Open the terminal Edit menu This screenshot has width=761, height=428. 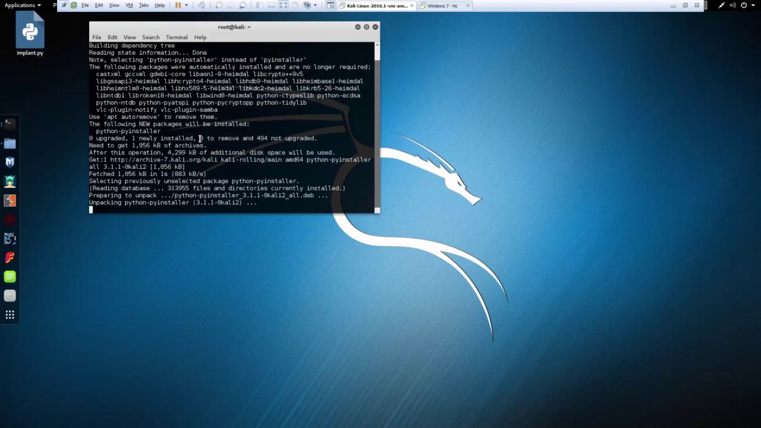coord(112,37)
